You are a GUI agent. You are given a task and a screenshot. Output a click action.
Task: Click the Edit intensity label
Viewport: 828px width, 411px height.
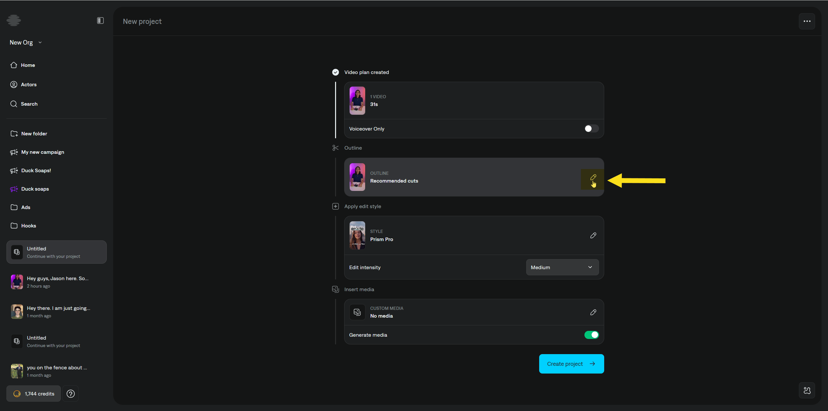tap(365, 268)
